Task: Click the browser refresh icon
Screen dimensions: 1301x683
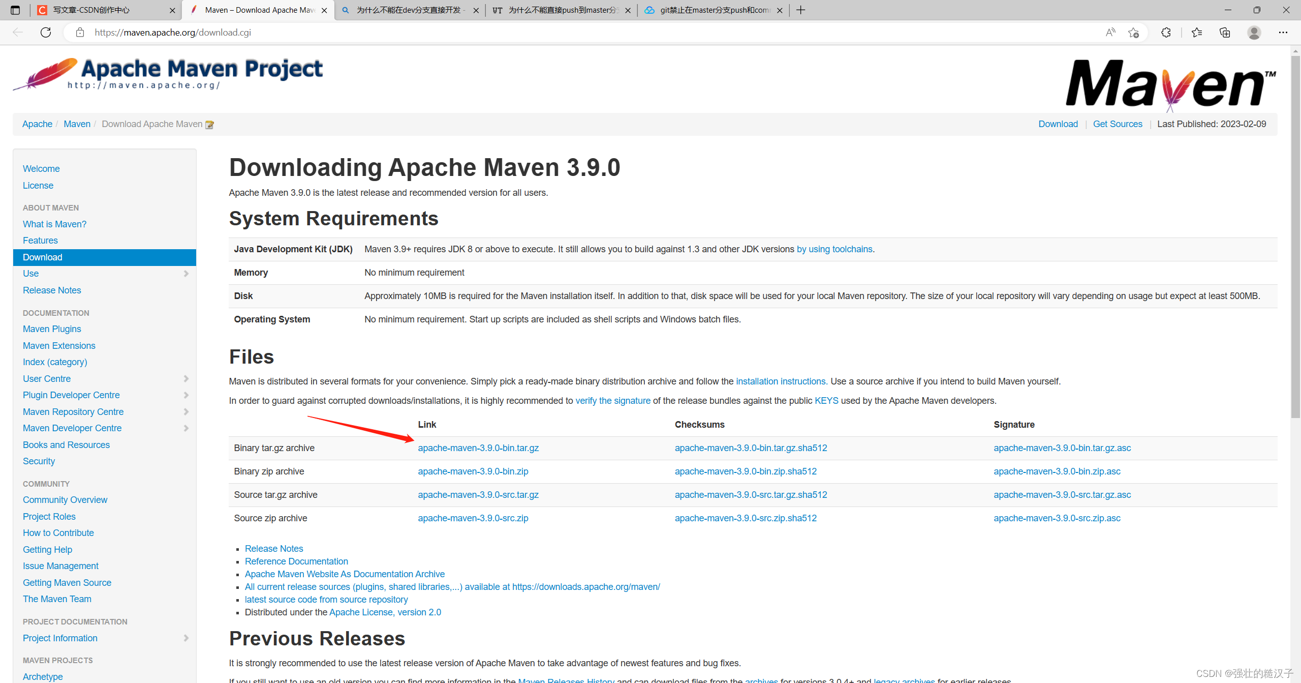Action: pos(46,33)
